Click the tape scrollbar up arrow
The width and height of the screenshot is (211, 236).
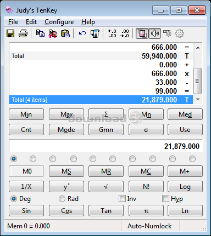tap(198, 48)
